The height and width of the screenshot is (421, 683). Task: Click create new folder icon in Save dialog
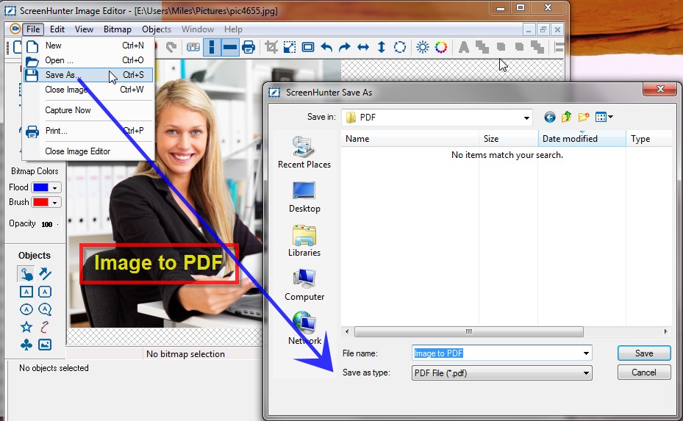tap(584, 117)
